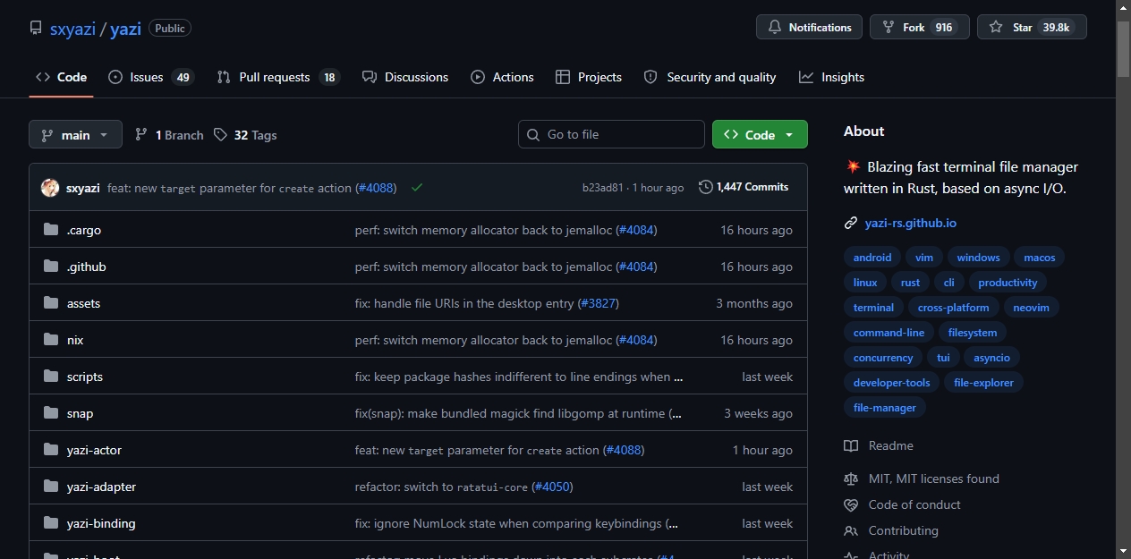Click the .github folder icon
This screenshot has height=559, width=1131.
tap(51, 267)
